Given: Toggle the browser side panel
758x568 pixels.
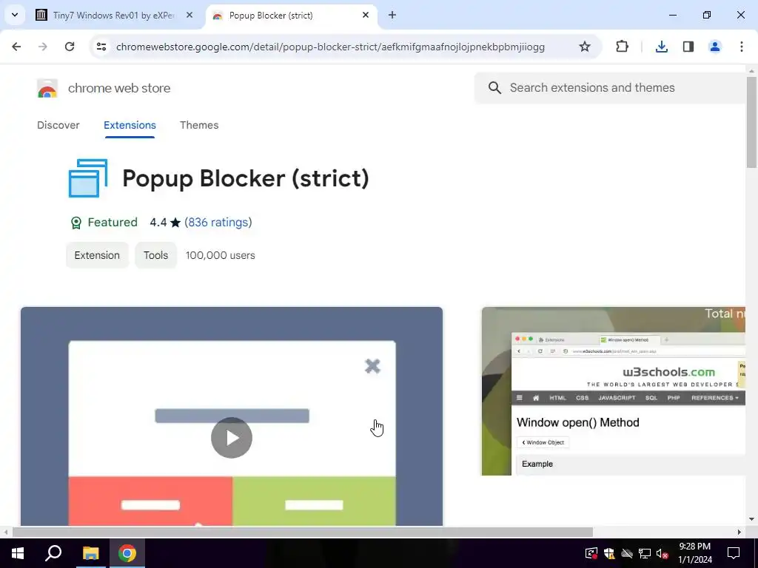Looking at the screenshot, I should [x=688, y=47].
